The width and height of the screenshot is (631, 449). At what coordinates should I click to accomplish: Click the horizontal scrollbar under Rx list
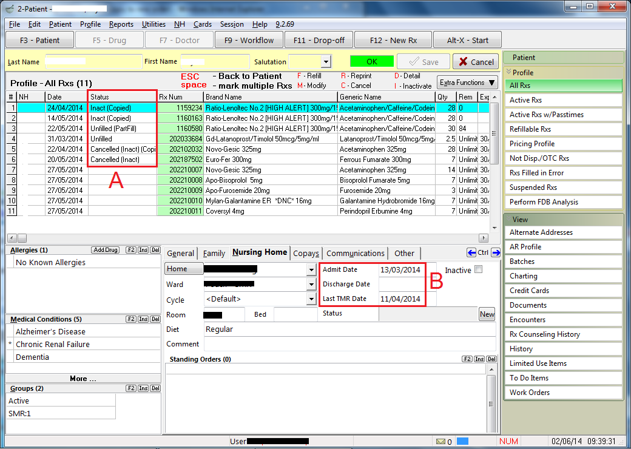pyautogui.click(x=243, y=238)
